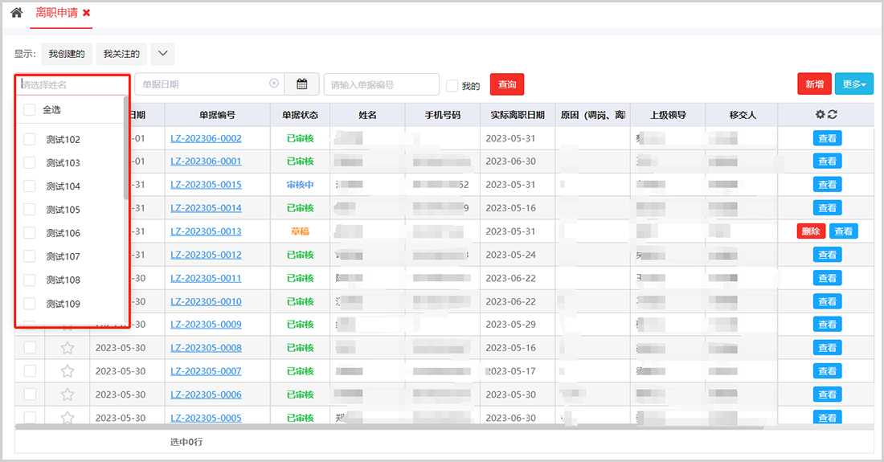
Task: Switch to 我关注的 filter
Action: 121,54
